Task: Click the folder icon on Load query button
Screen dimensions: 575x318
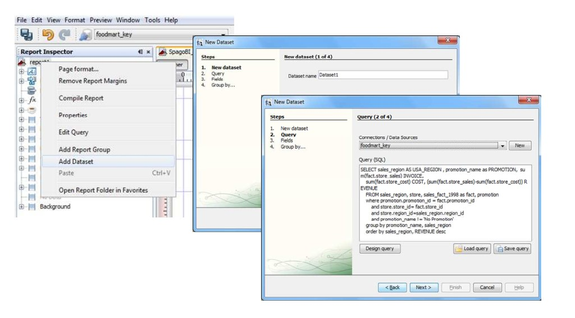Action: (458, 249)
